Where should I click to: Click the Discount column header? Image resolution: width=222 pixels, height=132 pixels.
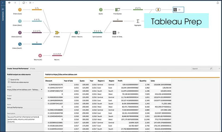tap(49, 81)
